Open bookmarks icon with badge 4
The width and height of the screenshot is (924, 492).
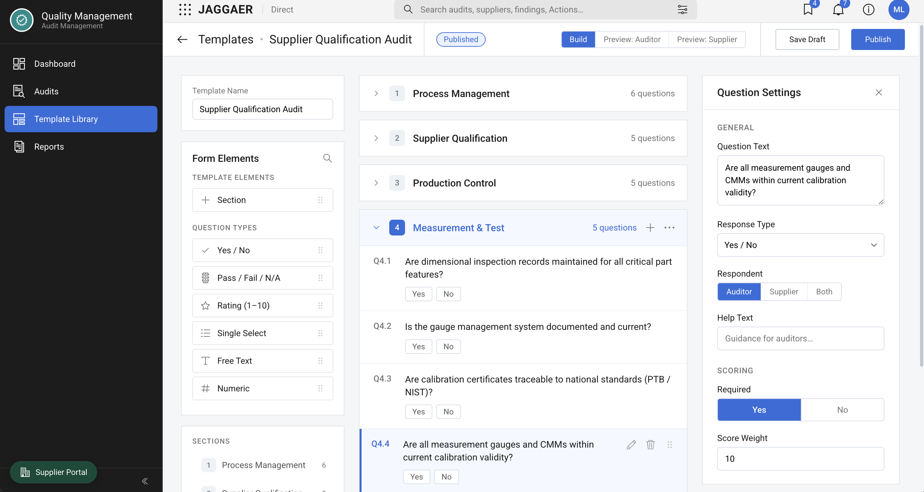click(x=808, y=9)
